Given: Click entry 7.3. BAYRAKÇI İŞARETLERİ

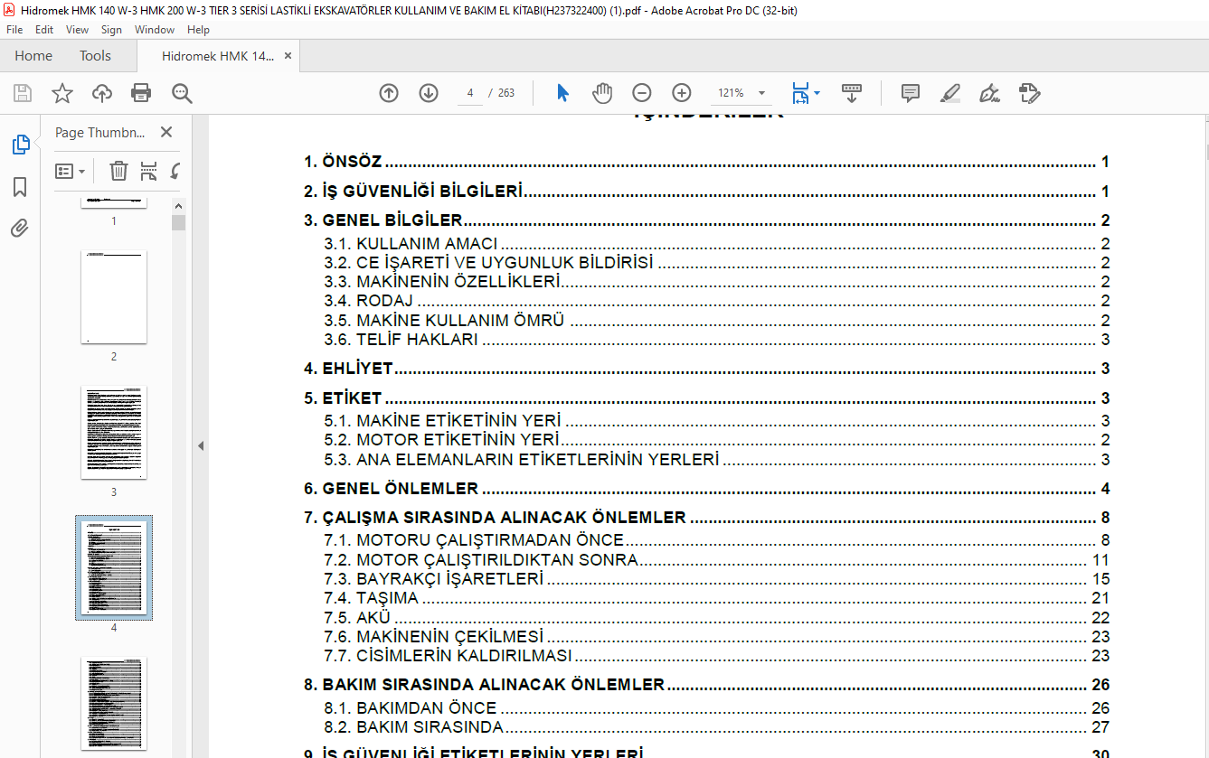Looking at the screenshot, I should click(717, 579).
